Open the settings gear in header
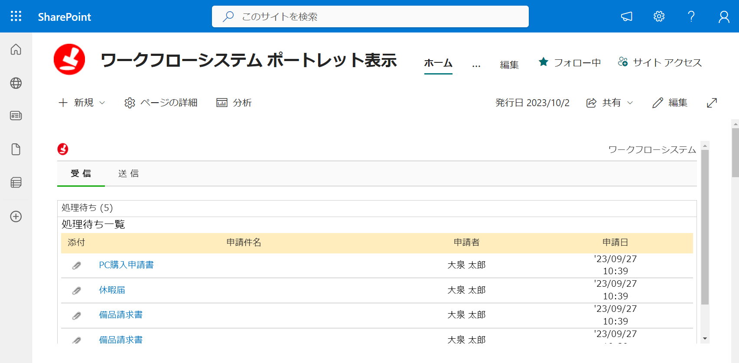 [x=659, y=16]
